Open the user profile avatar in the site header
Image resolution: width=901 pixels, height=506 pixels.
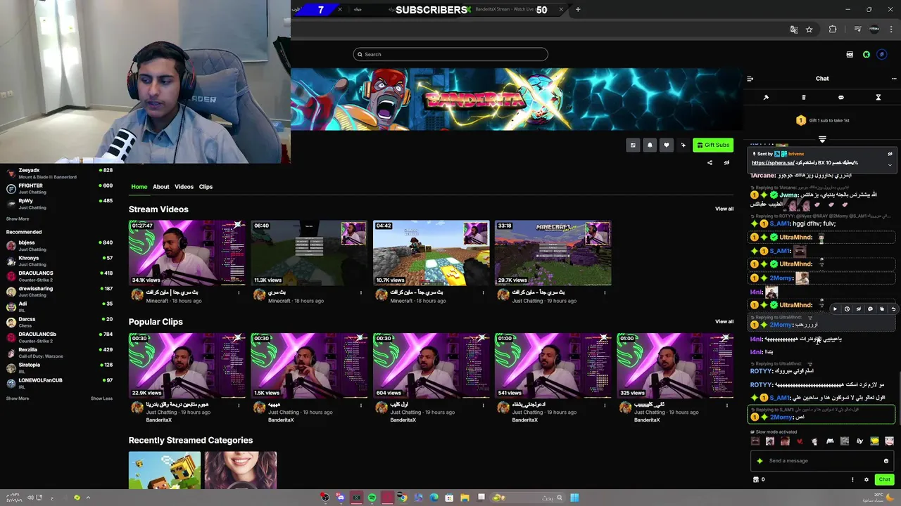882,55
